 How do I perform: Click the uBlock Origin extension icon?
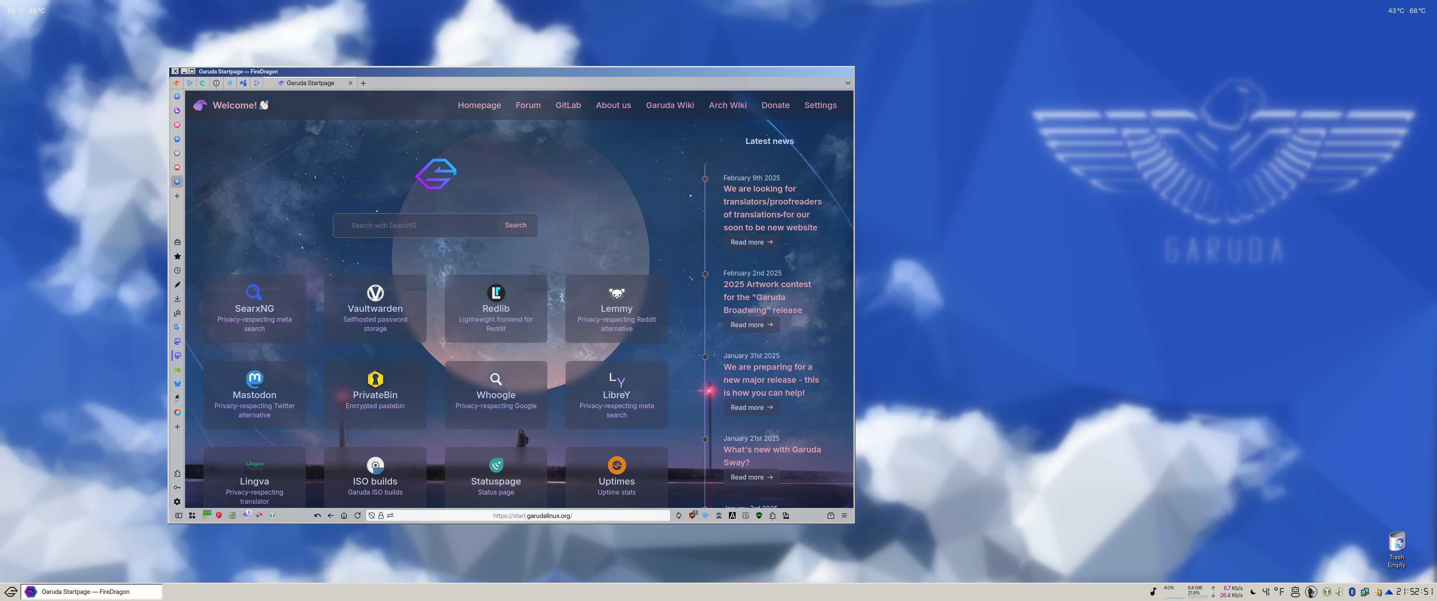pyautogui.click(x=692, y=516)
